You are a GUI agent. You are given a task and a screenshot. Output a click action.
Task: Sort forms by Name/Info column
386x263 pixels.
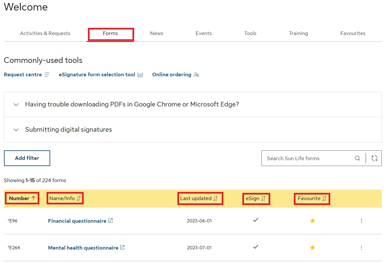65,198
